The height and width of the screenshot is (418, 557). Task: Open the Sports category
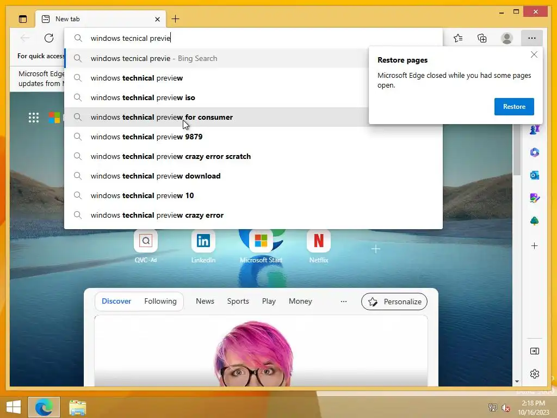[x=238, y=301]
